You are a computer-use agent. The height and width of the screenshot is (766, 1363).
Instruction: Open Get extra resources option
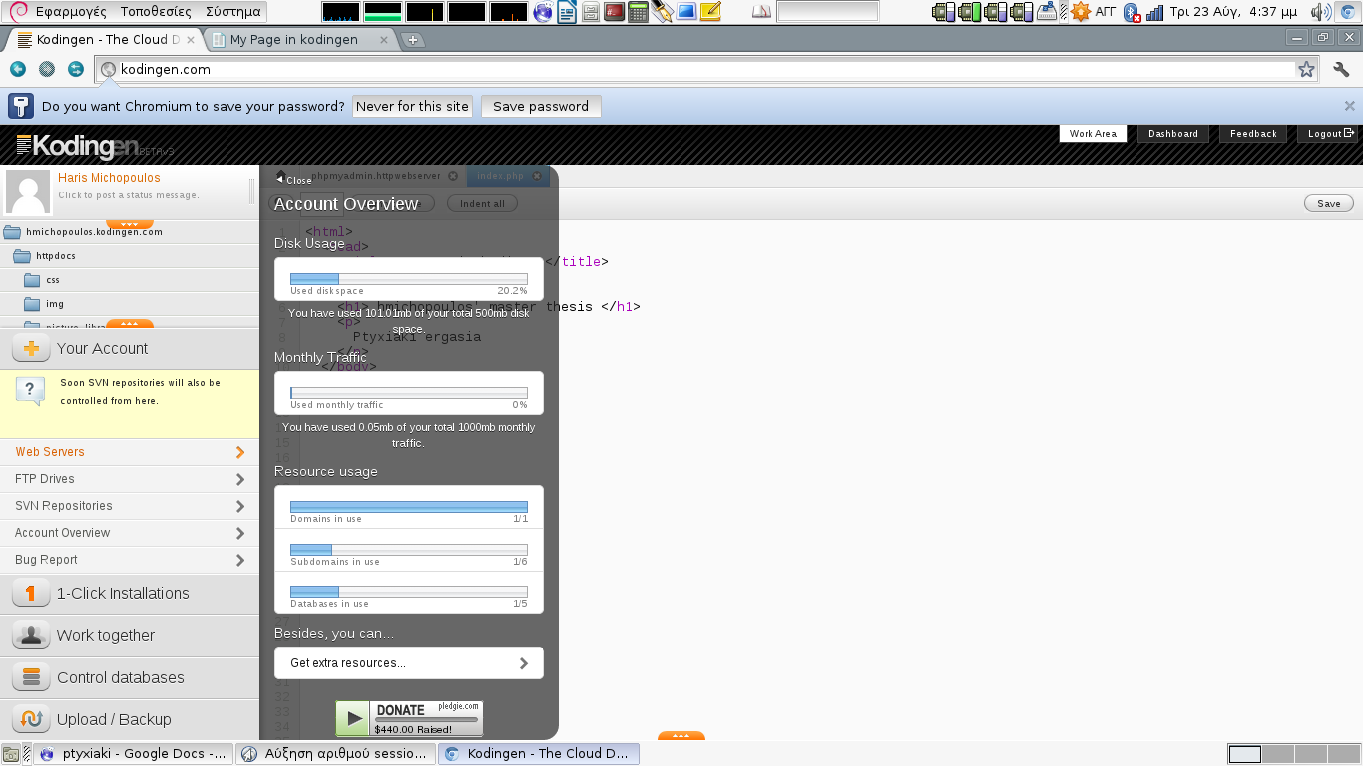409,663
